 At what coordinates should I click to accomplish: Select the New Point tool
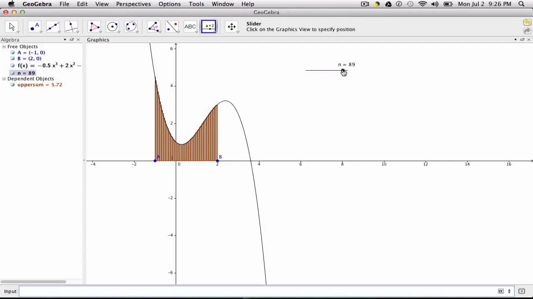tap(35, 27)
